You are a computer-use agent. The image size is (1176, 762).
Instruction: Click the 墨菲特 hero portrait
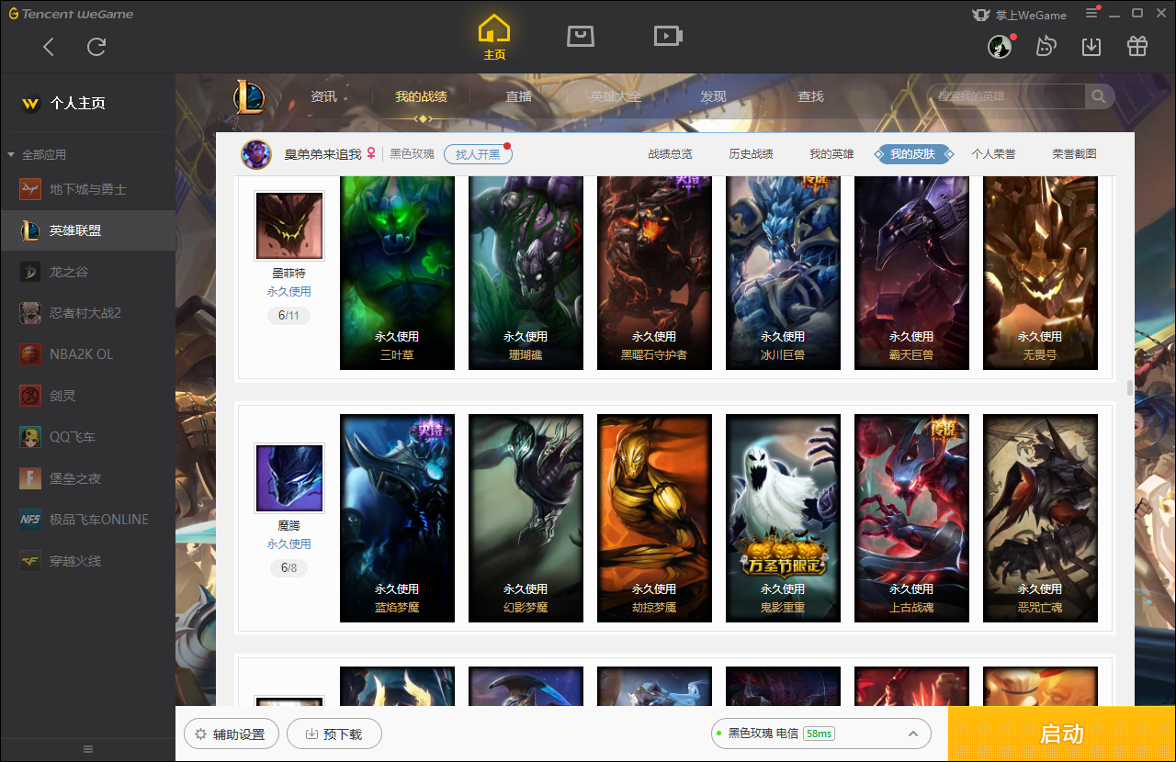point(289,226)
